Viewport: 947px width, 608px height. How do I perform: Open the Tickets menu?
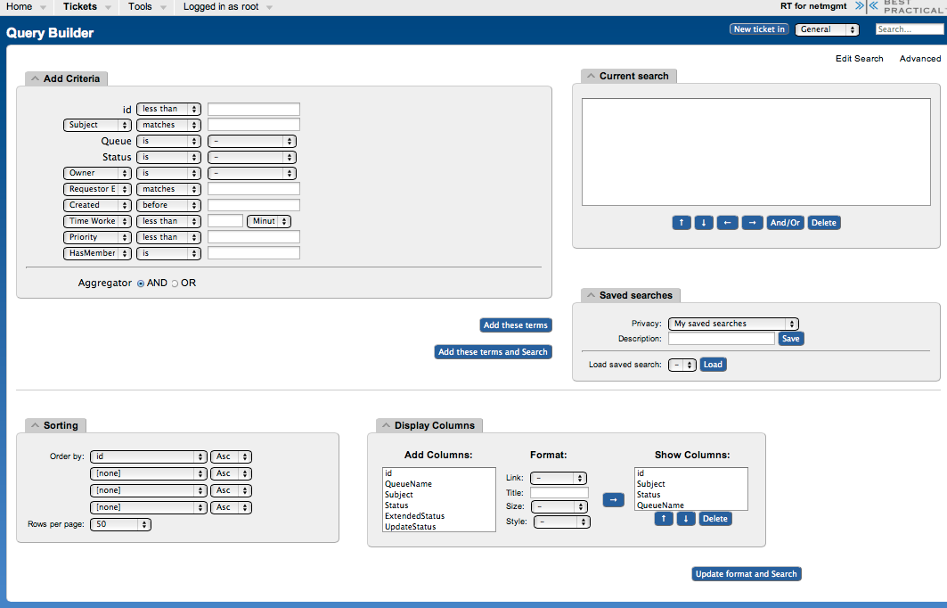point(80,7)
